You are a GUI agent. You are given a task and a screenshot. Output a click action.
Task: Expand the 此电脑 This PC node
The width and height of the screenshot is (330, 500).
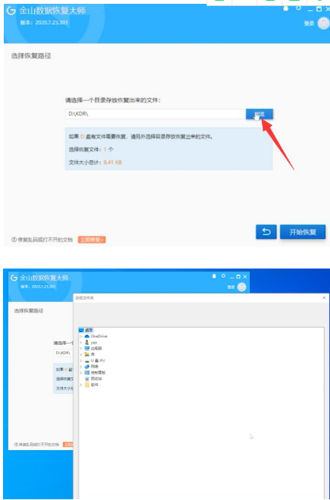(81, 349)
